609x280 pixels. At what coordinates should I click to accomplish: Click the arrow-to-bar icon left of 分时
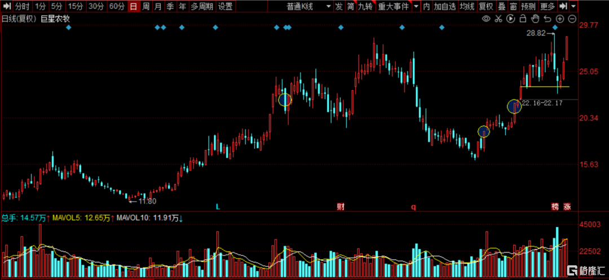7,6
